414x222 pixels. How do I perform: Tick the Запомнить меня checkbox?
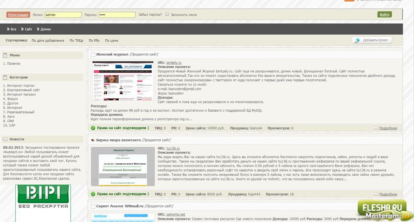[167, 14]
